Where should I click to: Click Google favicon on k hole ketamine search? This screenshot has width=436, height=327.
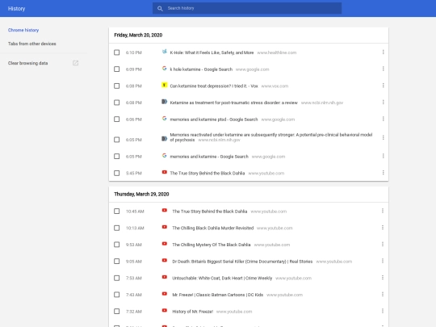pos(165,69)
